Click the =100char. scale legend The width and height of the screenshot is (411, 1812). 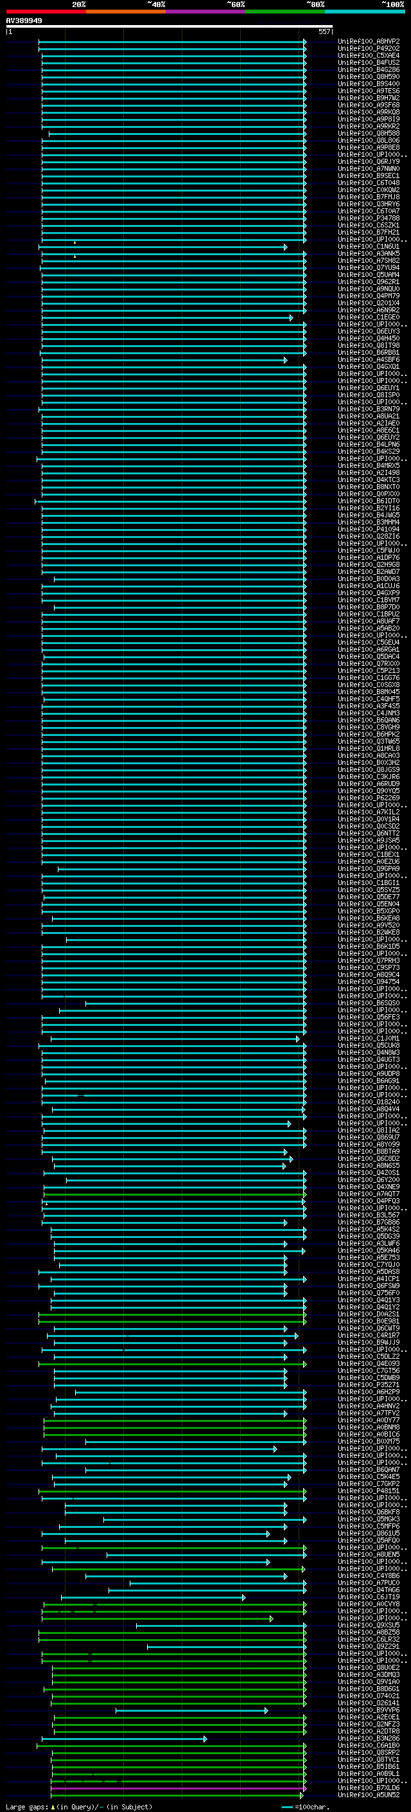point(305,1806)
